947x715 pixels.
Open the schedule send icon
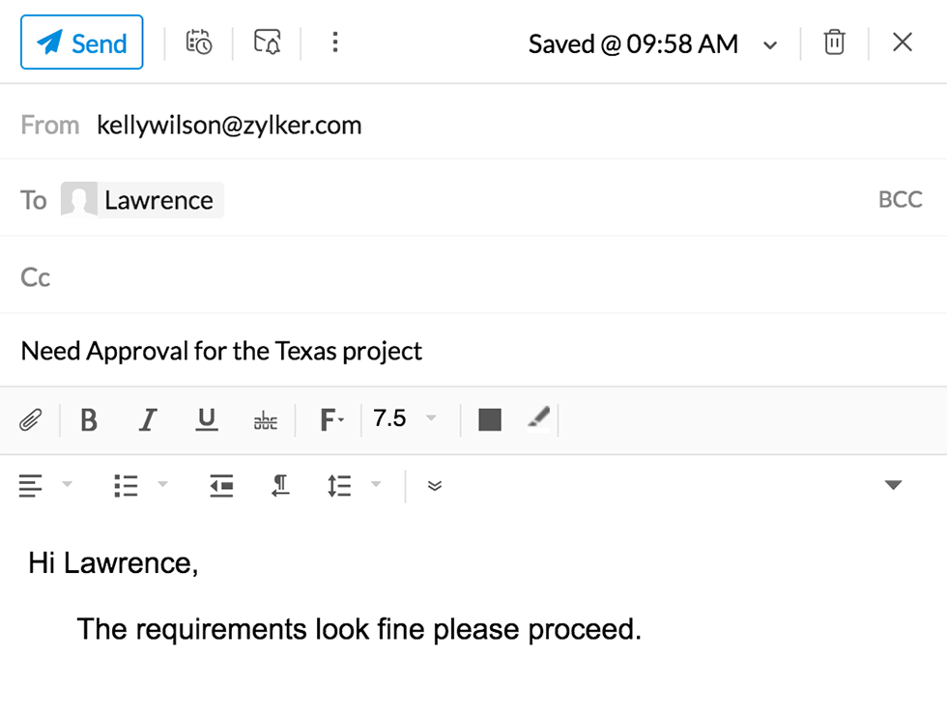(x=199, y=43)
